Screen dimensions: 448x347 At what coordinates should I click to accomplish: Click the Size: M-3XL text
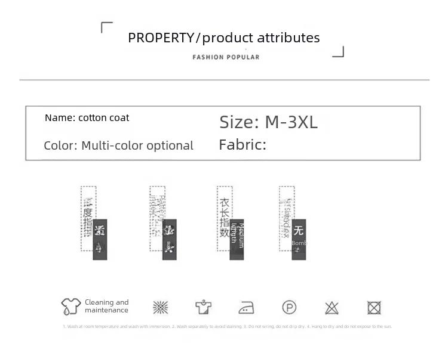click(268, 122)
